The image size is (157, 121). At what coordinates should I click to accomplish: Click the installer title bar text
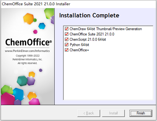point(36,4)
